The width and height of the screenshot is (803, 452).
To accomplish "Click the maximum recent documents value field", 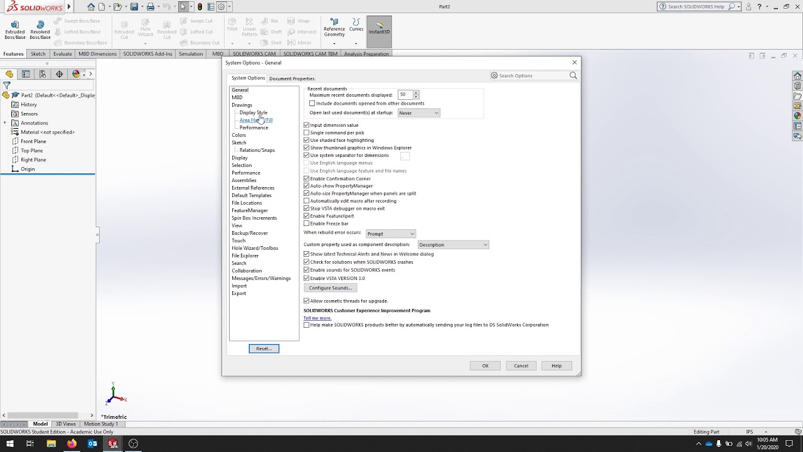I will [x=405, y=95].
